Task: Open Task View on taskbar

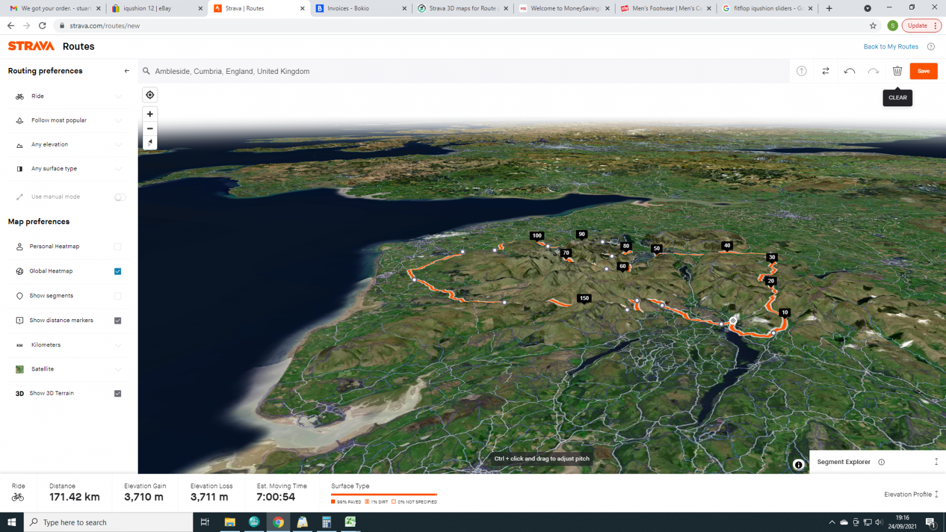Action: coord(205,522)
